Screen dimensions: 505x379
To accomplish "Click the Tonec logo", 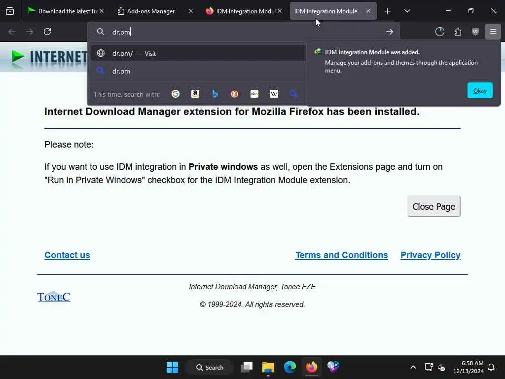I will pos(54,297).
